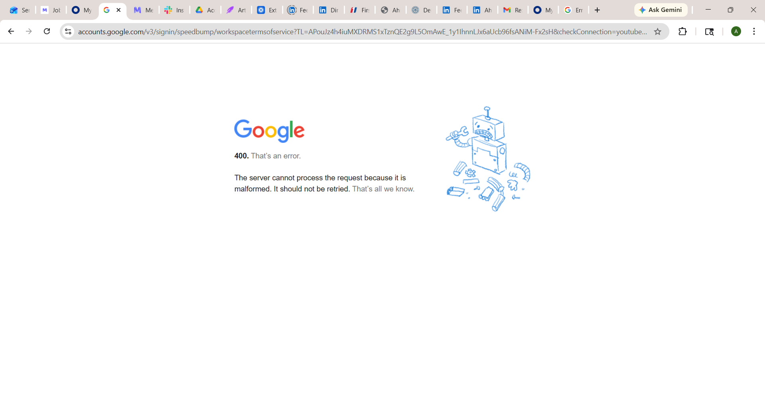Click inside the accounts.google.com address bar
Viewport: 765px width, 406px height.
coord(362,31)
